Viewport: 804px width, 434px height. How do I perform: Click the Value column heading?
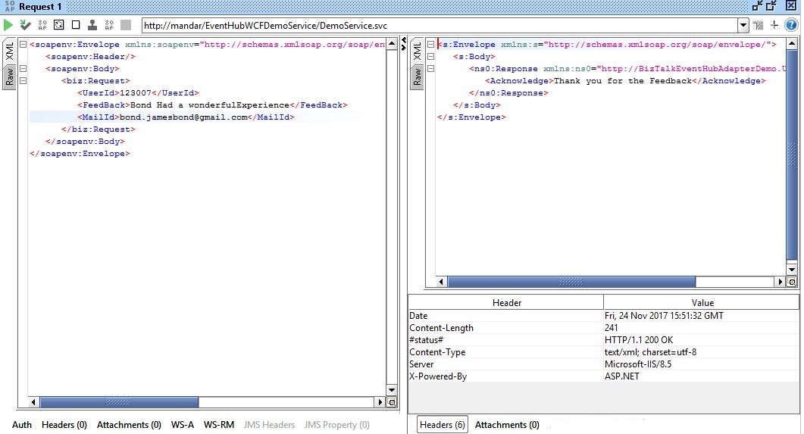(702, 303)
